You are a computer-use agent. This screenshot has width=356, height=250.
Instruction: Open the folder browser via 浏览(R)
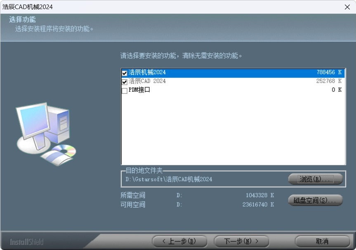click(x=315, y=179)
